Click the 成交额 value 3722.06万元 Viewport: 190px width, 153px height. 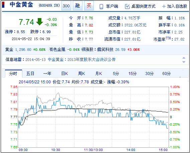pos(135,25)
